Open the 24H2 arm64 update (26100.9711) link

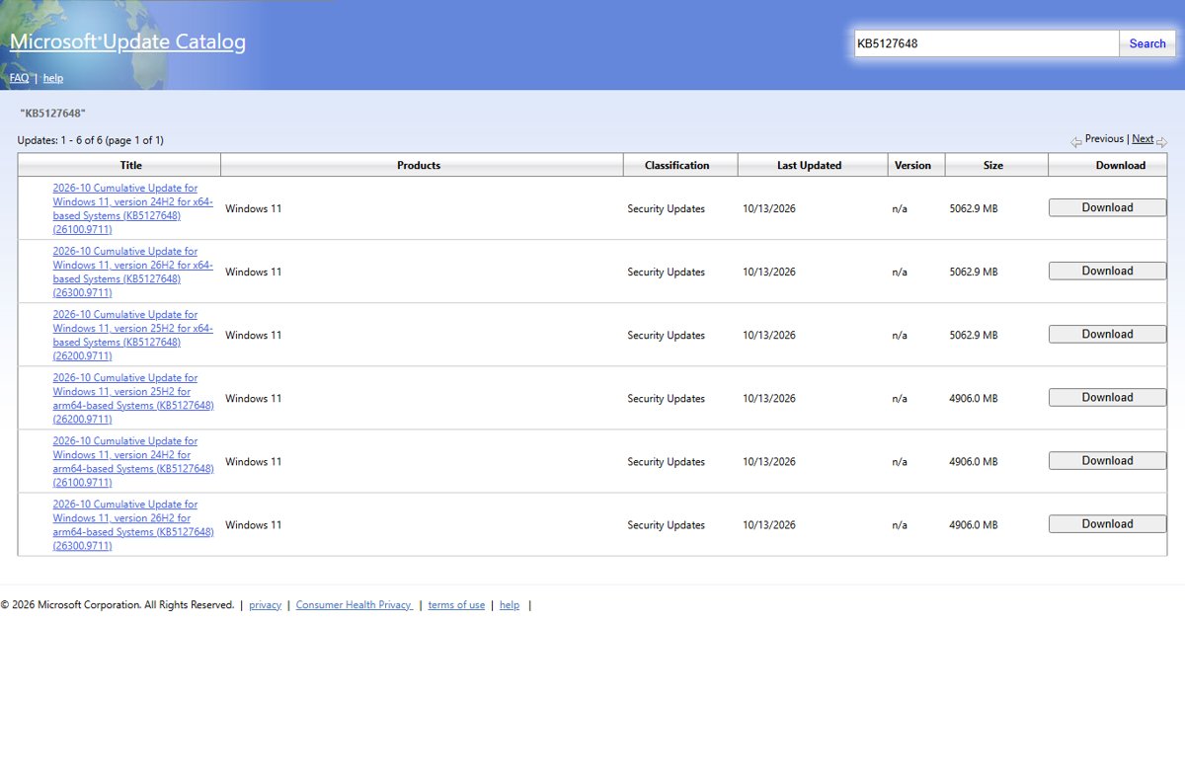133,461
